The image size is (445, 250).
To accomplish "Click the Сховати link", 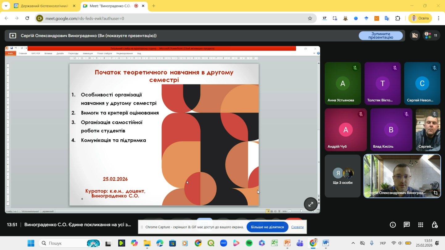I will tap(297, 227).
